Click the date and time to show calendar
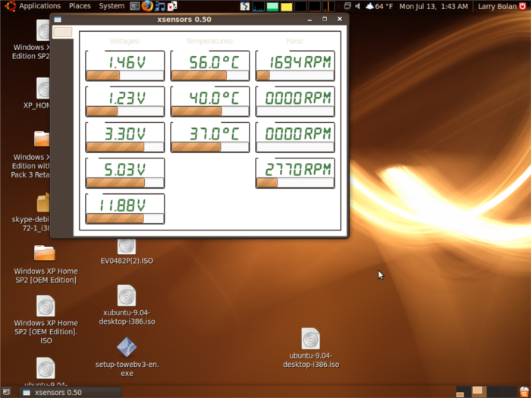 (x=435, y=6)
